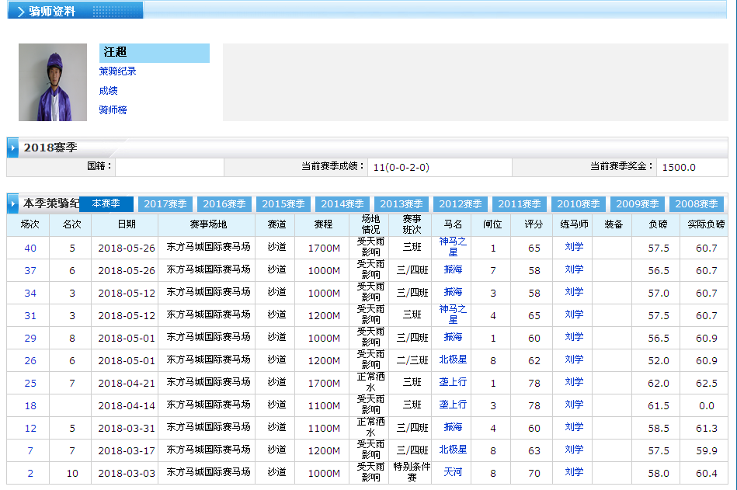
Task: Open the 2011赛季 season tab
Action: pos(520,204)
